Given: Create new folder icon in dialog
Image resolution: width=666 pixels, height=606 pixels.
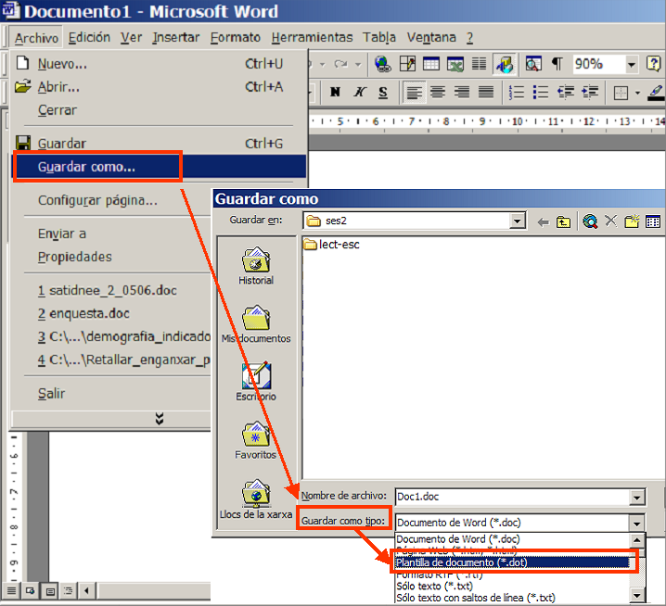Looking at the screenshot, I should (x=632, y=221).
